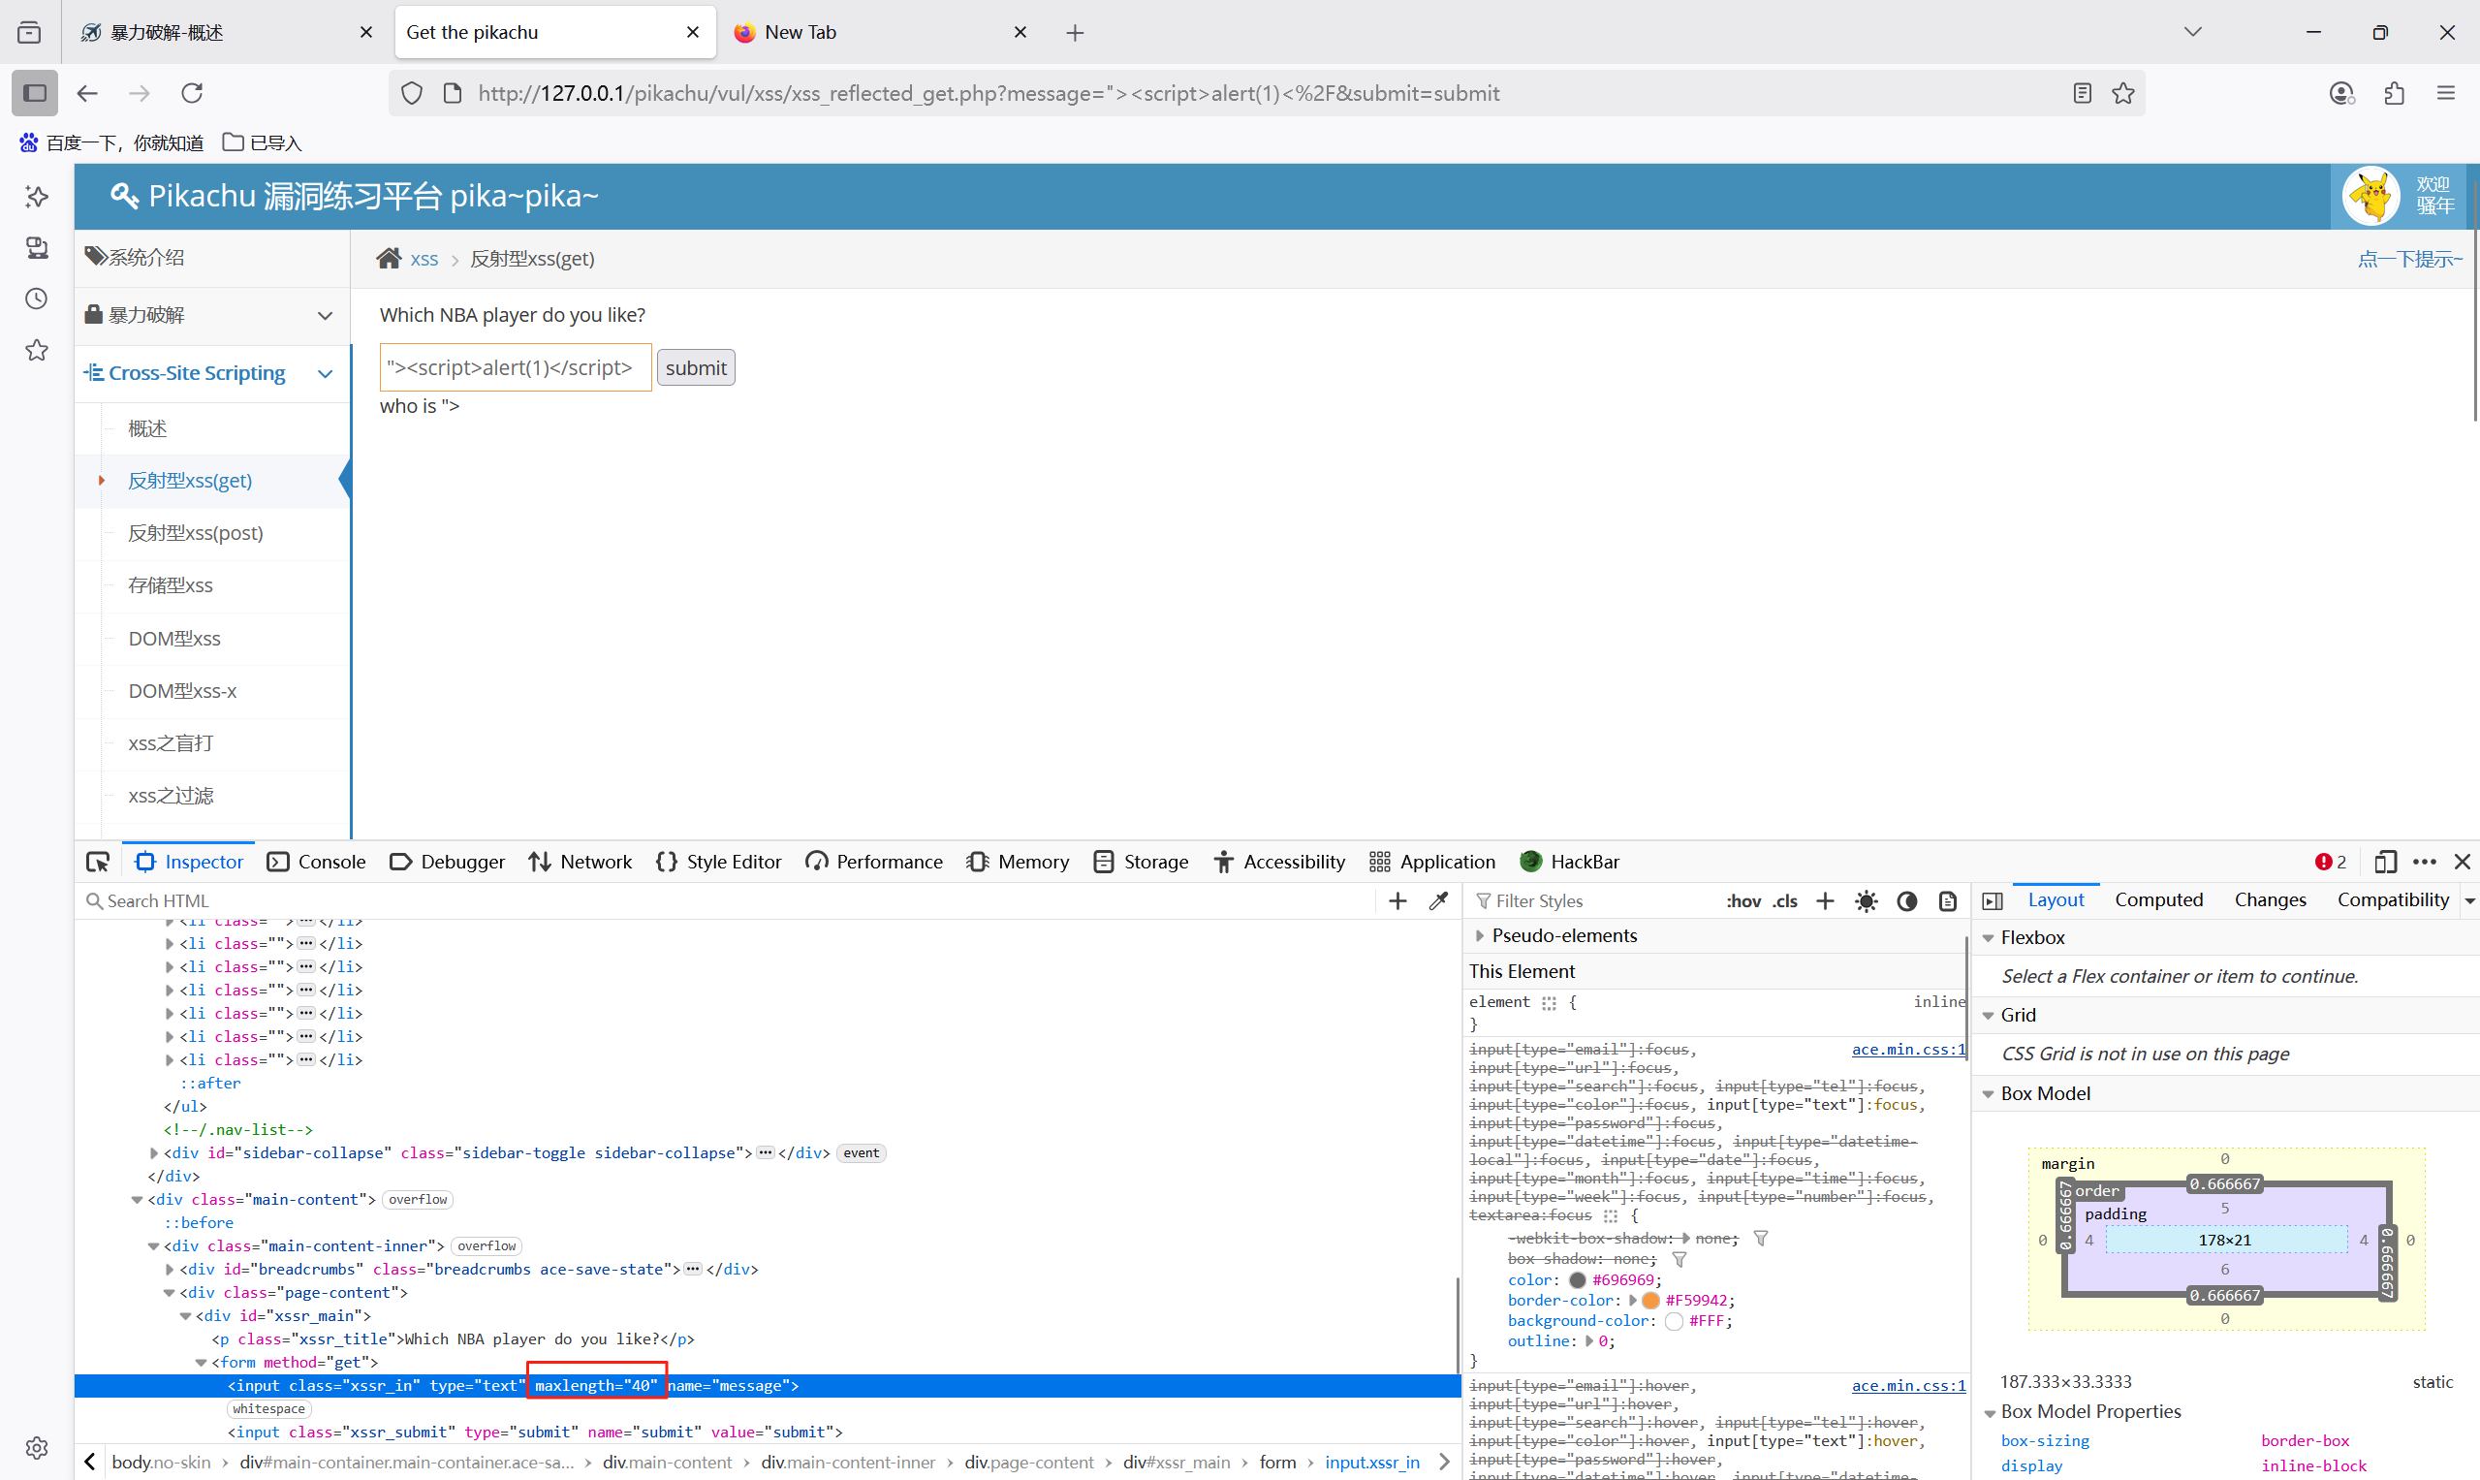Open the Console tab in DevTools
The image size is (2480, 1480).
316,862
